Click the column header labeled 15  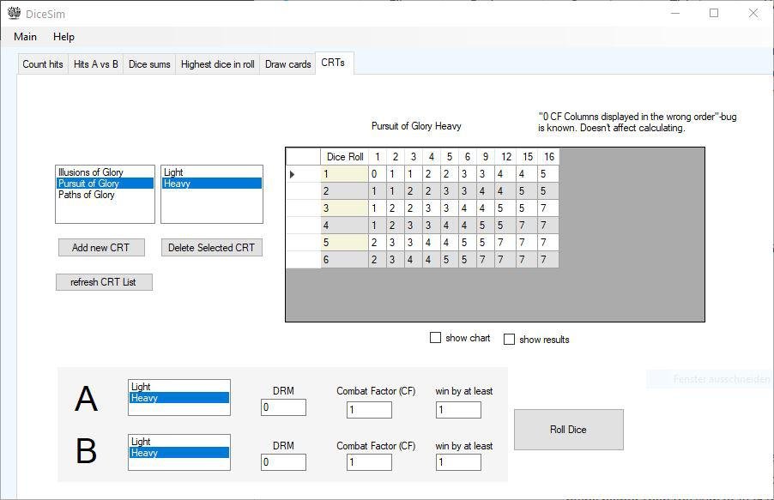point(527,156)
